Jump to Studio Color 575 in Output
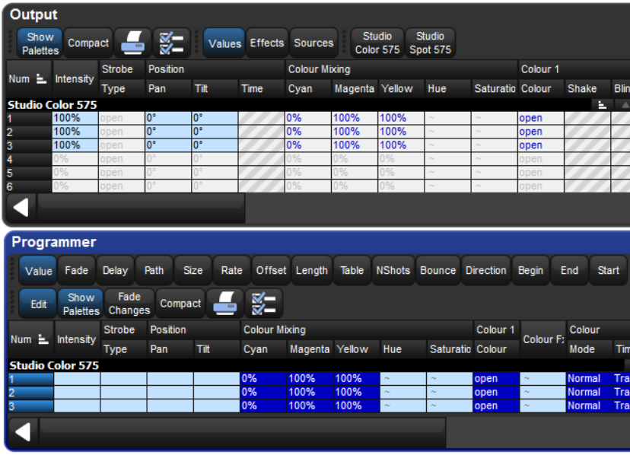630x455 pixels. pos(377,43)
